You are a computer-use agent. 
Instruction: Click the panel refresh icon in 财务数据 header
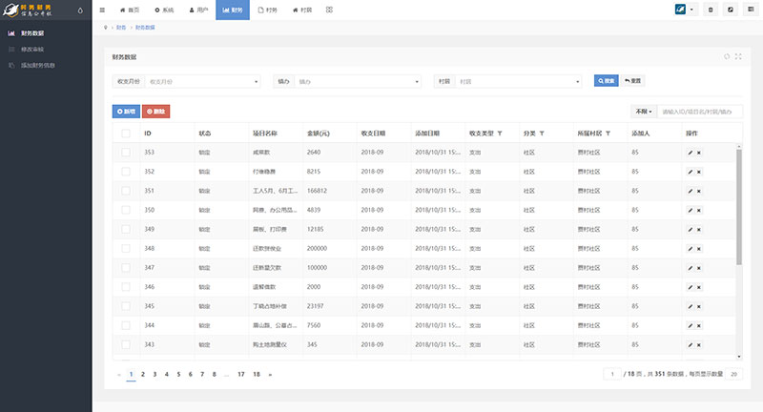click(x=727, y=56)
